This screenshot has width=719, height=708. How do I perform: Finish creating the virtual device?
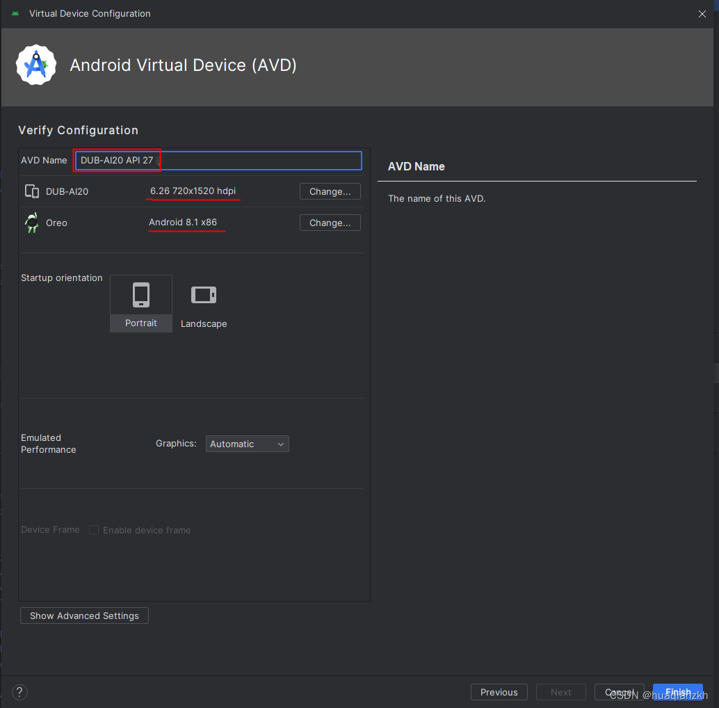[678, 692]
